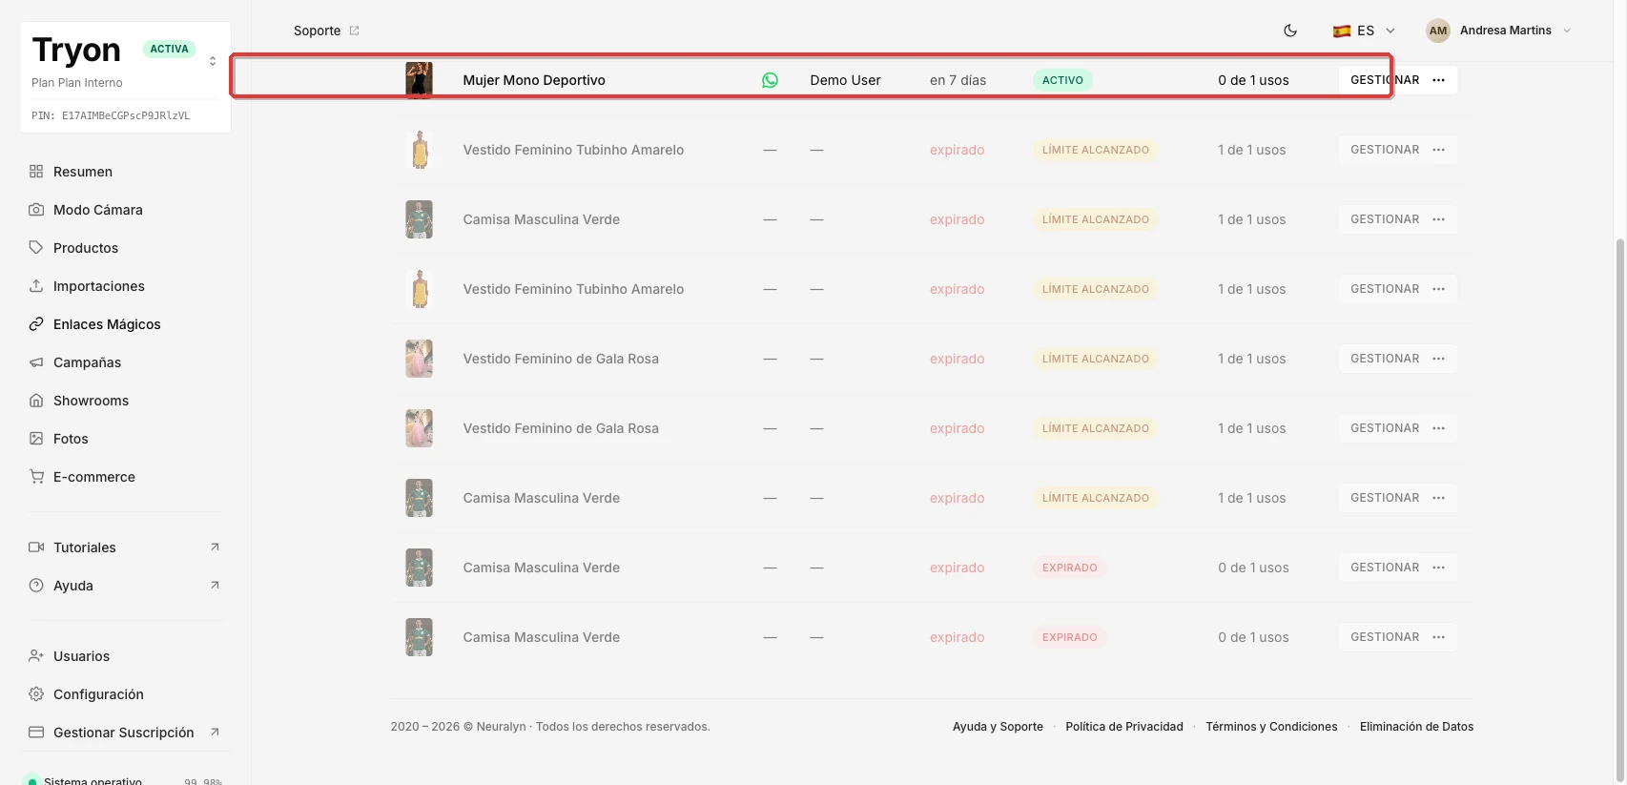
Task: Open the ES language dropdown
Action: pyautogui.click(x=1364, y=31)
